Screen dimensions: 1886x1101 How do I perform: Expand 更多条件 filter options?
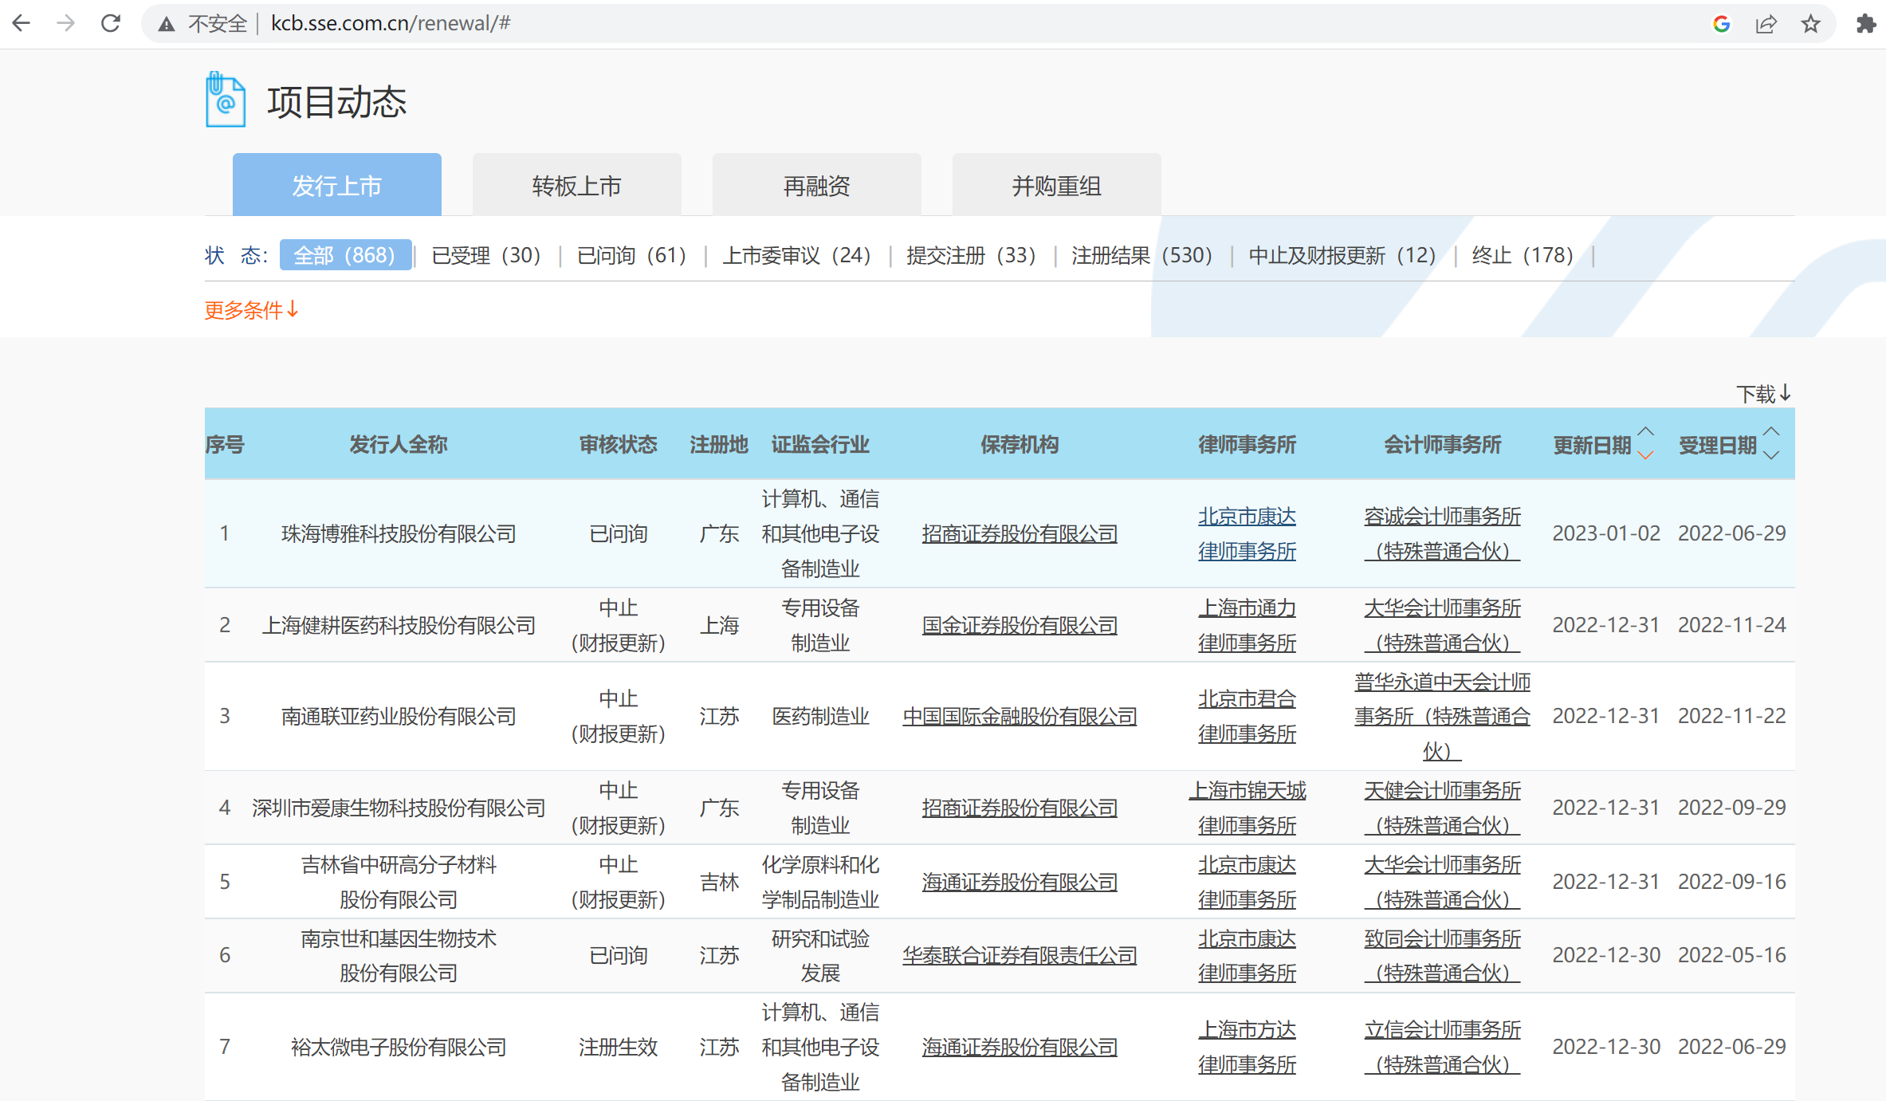pos(251,309)
